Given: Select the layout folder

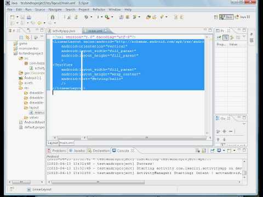Looking at the screenshot, I should tap(34, 108).
